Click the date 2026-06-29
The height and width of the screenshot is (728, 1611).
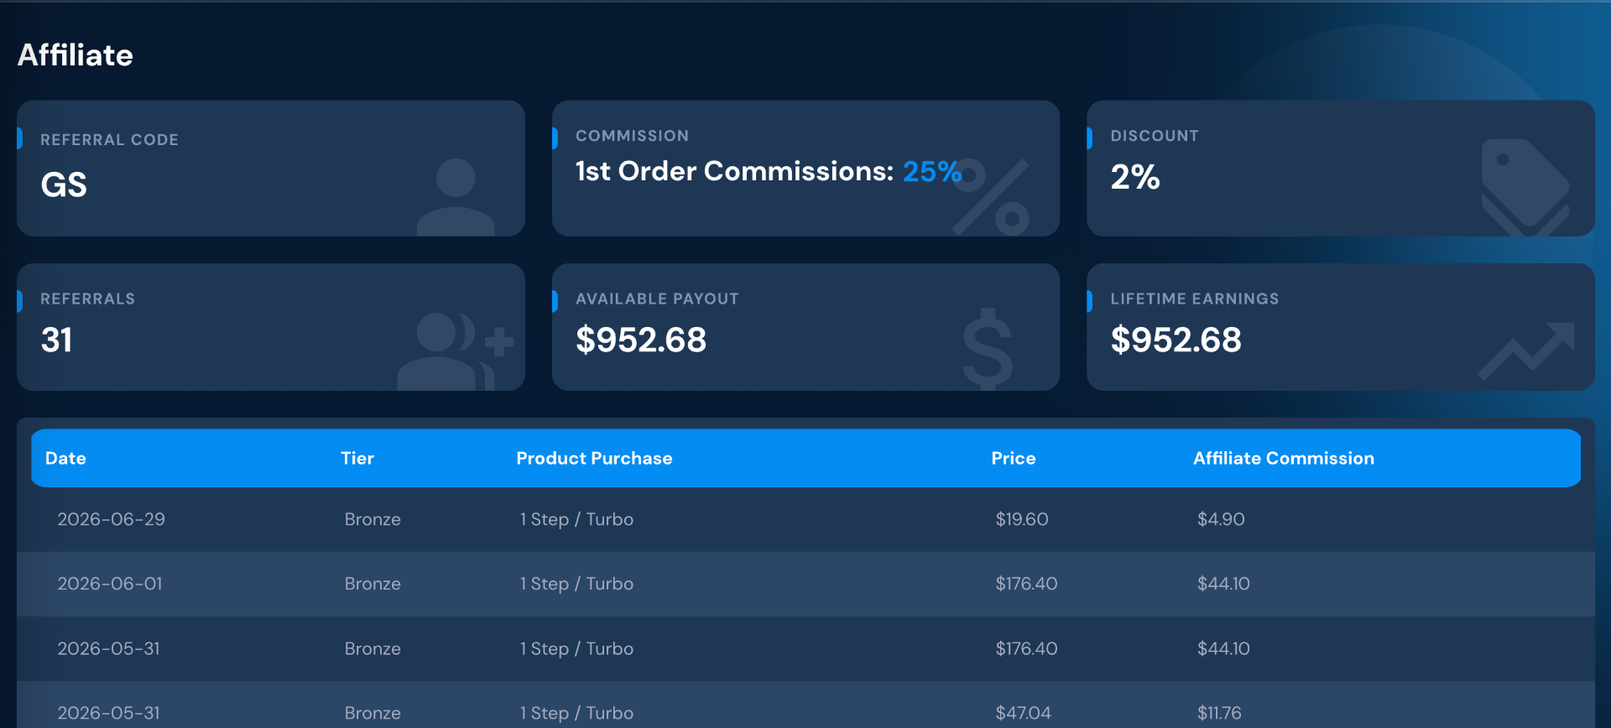click(x=111, y=519)
